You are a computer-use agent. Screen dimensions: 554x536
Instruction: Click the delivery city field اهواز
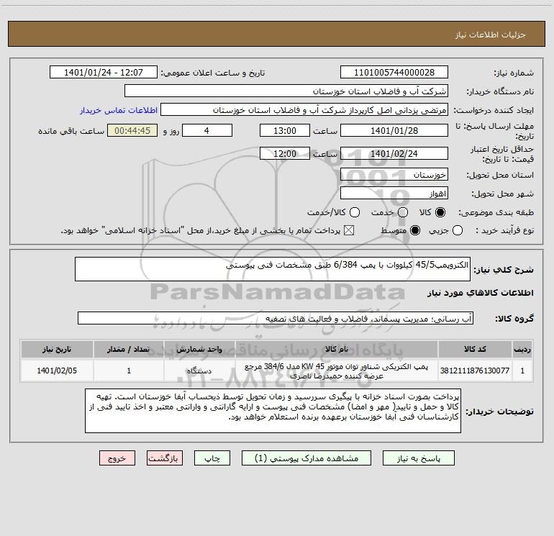(x=394, y=194)
